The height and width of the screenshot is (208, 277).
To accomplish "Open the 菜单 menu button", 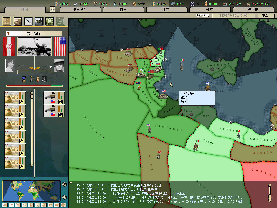I will tap(265, 16).
